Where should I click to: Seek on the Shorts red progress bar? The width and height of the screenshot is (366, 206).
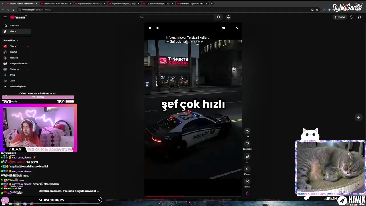click(193, 196)
